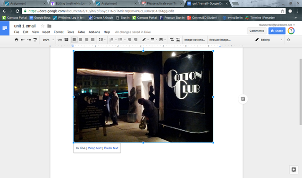Open the Format menu
This screenshot has width=302, height=178.
coord(59,32)
